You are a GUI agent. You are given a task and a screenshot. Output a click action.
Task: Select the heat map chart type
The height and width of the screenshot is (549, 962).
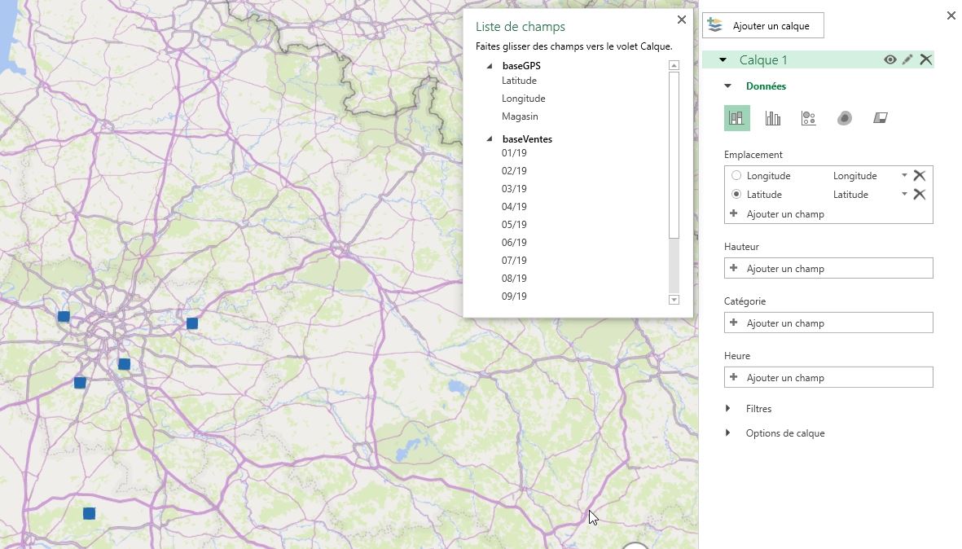tap(845, 118)
